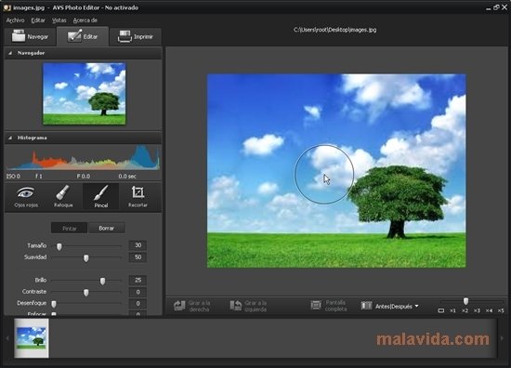Click the filmstrip left scroll arrow
Screen dimensions: 511x368
pos(7,338)
